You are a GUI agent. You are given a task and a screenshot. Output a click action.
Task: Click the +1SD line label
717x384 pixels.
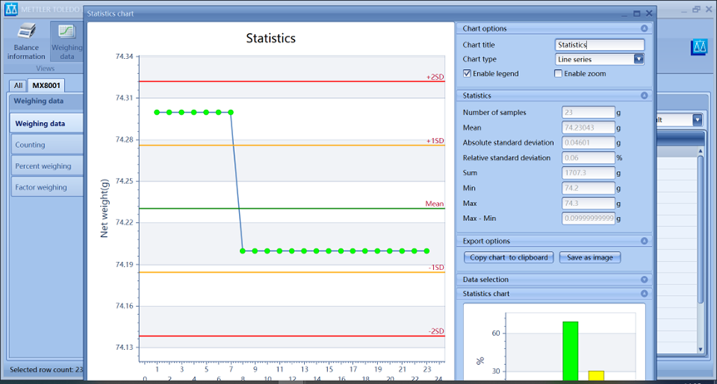pyautogui.click(x=435, y=140)
